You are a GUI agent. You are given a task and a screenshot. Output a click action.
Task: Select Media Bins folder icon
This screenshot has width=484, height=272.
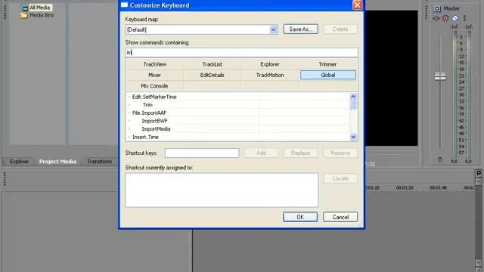click(x=24, y=15)
